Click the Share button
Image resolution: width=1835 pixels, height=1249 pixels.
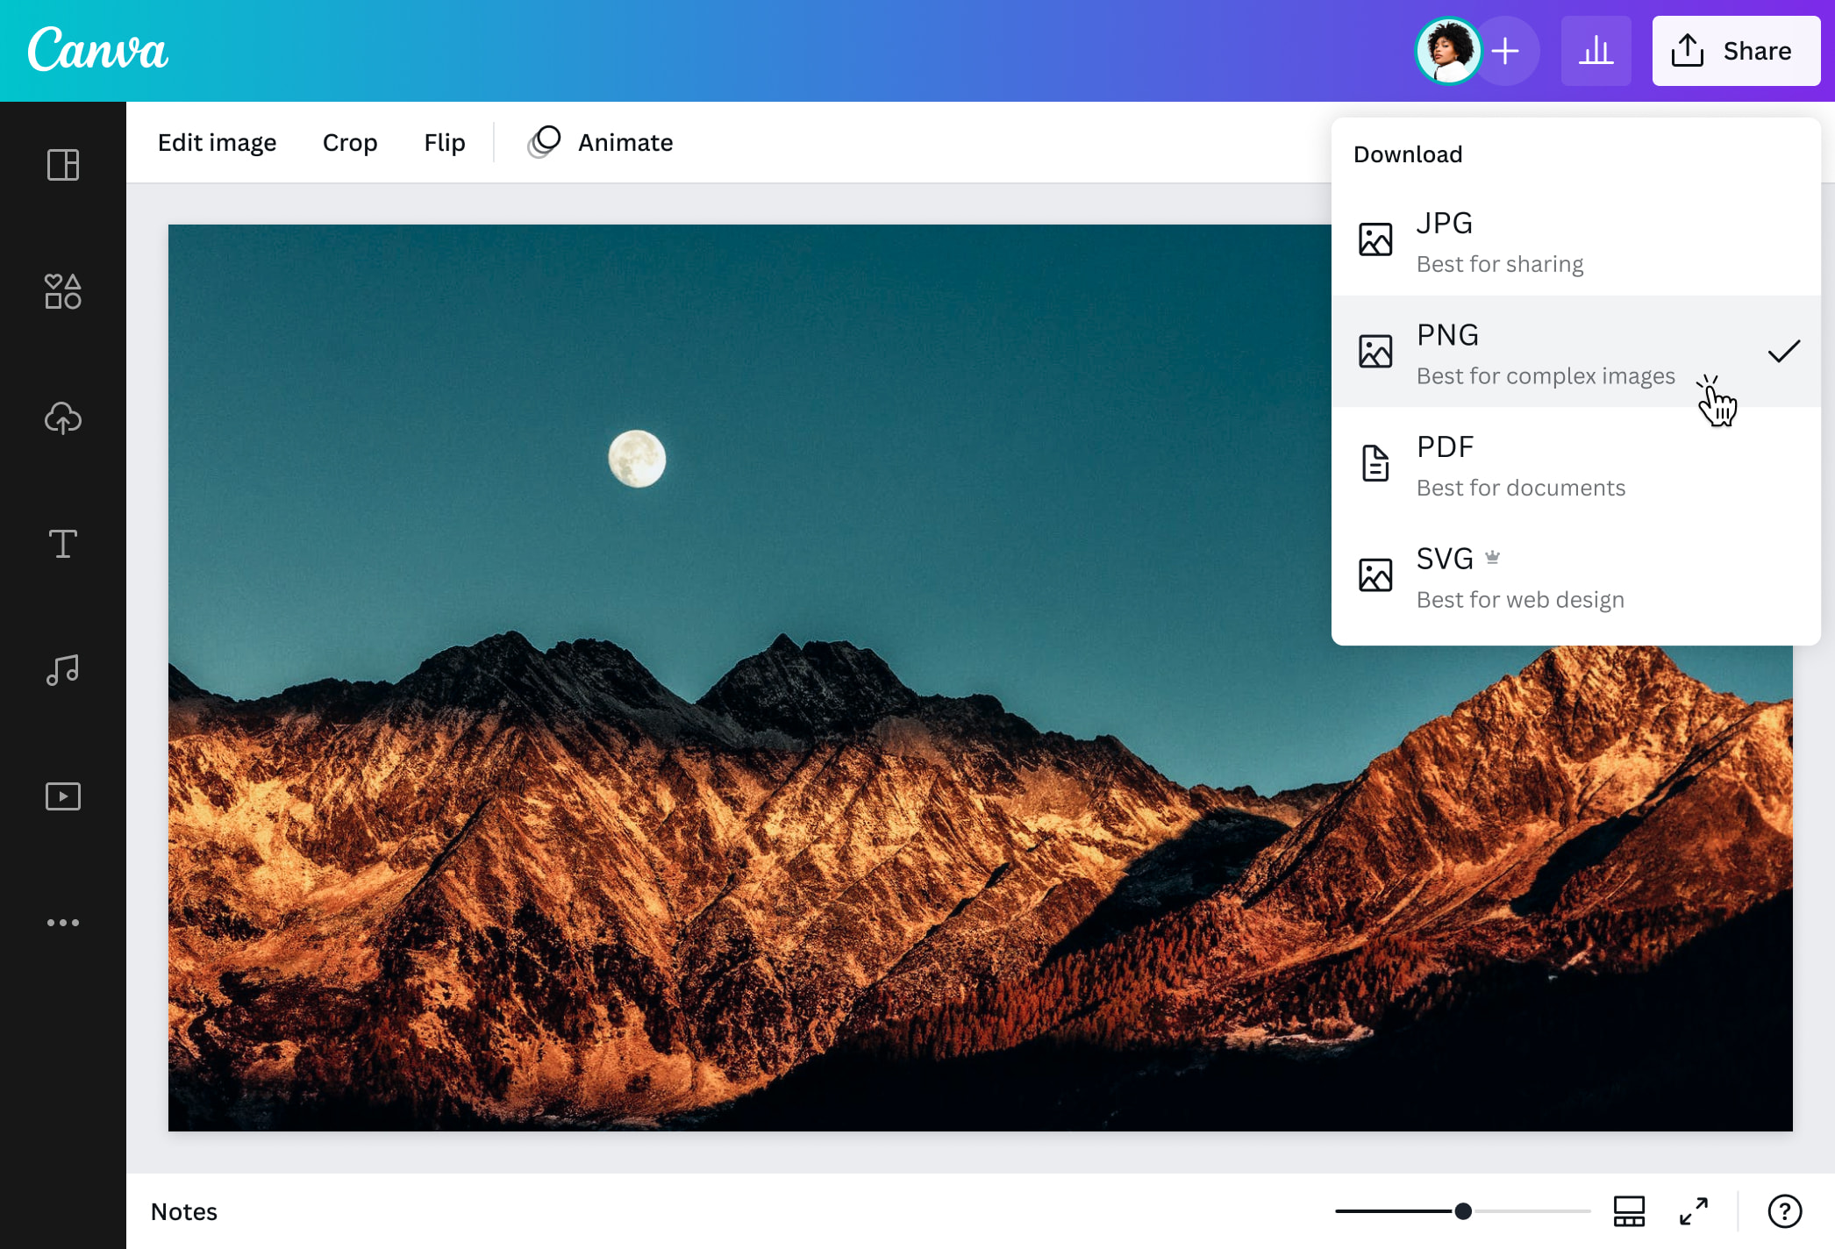(x=1735, y=50)
